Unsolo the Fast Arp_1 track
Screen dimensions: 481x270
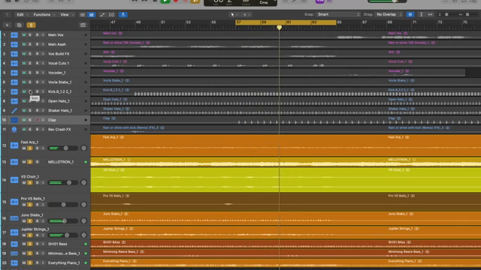click(x=30, y=148)
